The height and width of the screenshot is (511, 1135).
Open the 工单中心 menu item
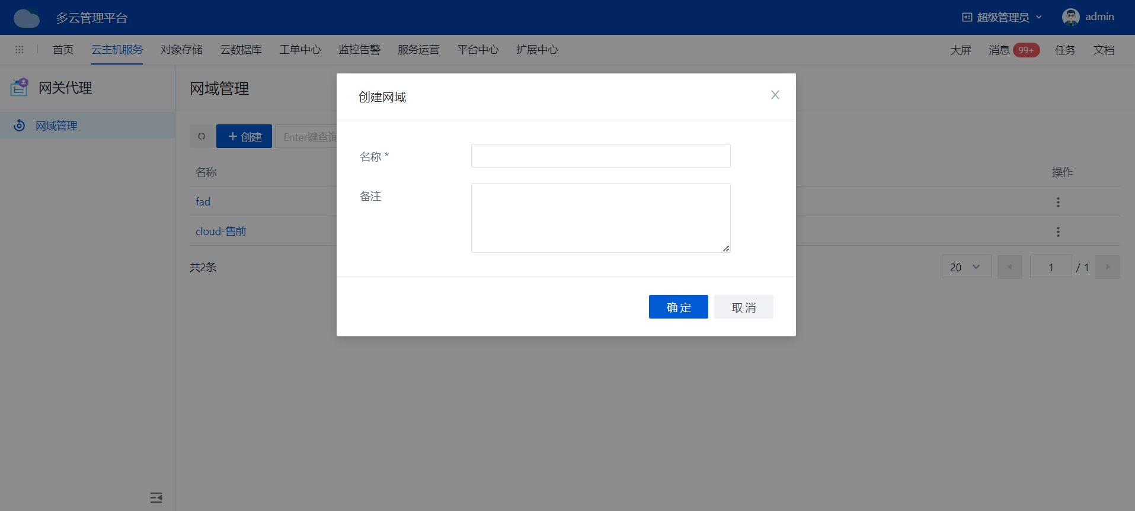tap(300, 50)
